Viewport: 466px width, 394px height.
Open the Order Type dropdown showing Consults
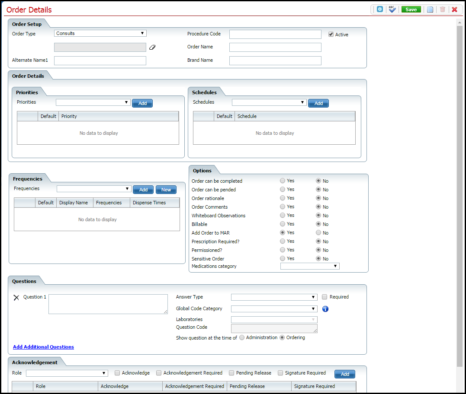[100, 33]
